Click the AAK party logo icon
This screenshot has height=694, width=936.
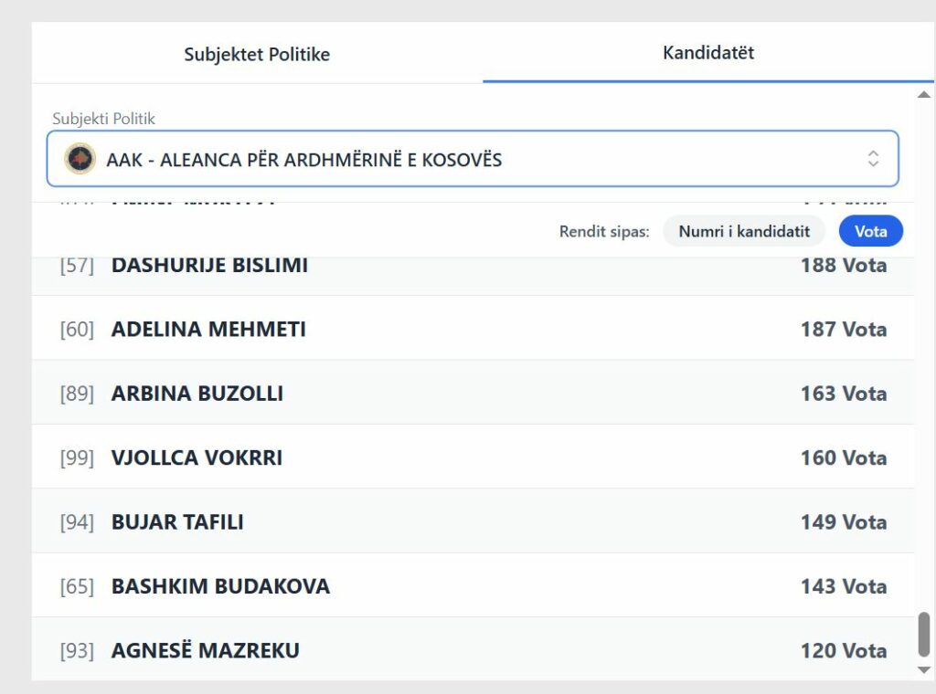coord(80,159)
